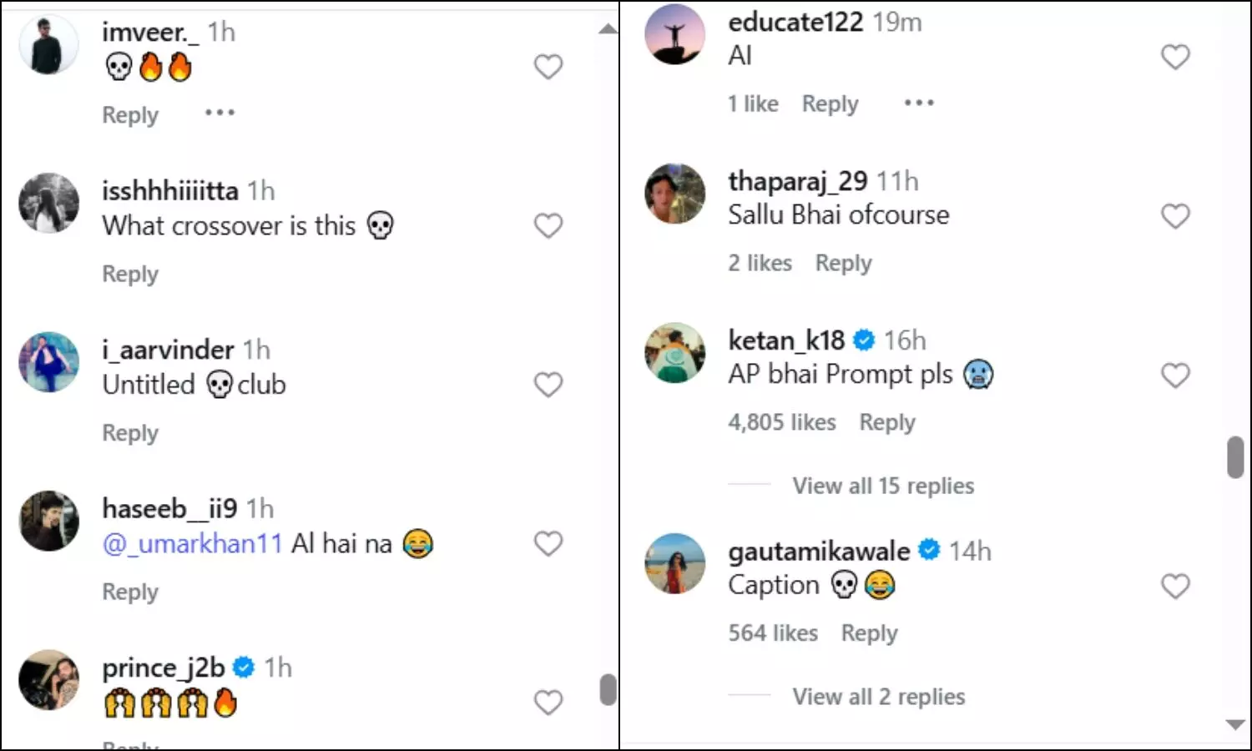Open ketan_k18's profile picture
This screenshot has height=751, width=1252.
tap(674, 353)
